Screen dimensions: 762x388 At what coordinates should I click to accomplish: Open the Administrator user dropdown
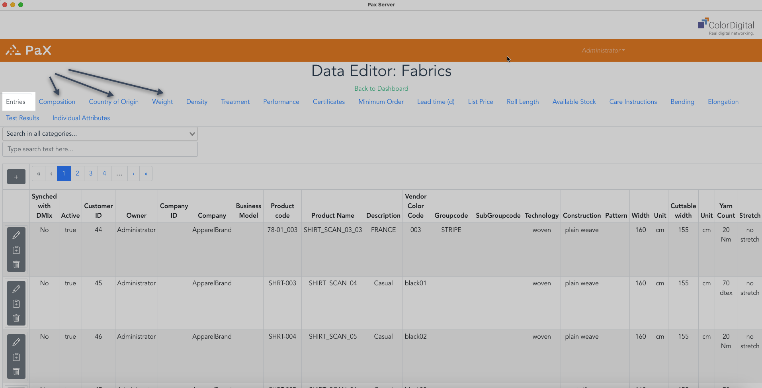tap(603, 51)
